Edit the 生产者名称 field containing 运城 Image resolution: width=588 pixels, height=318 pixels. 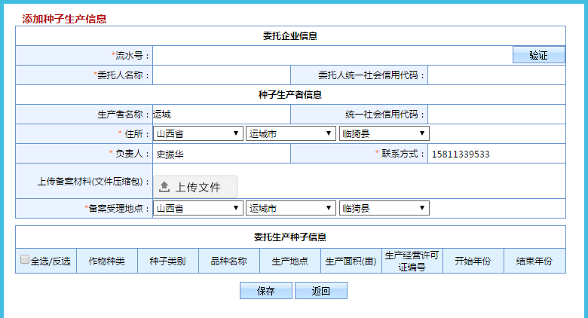222,114
